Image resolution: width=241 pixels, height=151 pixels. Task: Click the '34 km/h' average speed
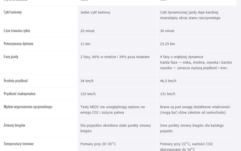87,81
